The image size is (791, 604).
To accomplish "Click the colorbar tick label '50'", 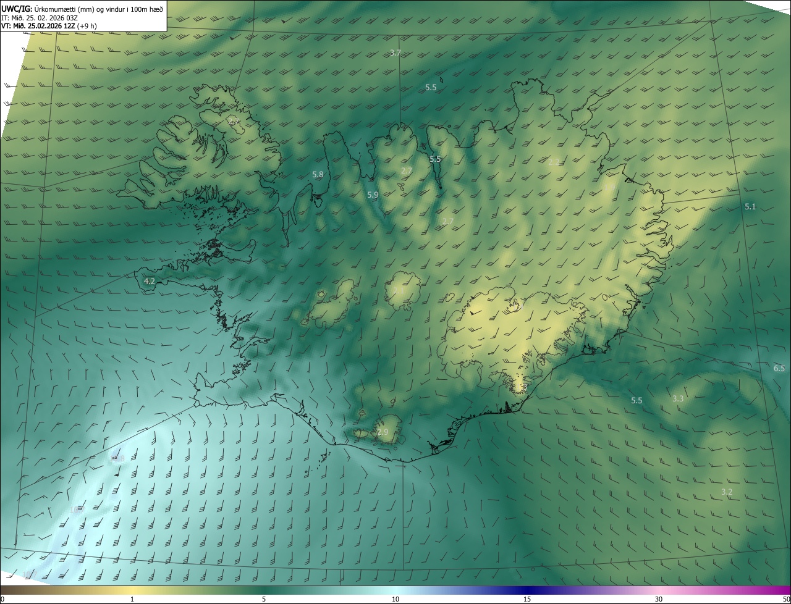I will pyautogui.click(x=786, y=599).
